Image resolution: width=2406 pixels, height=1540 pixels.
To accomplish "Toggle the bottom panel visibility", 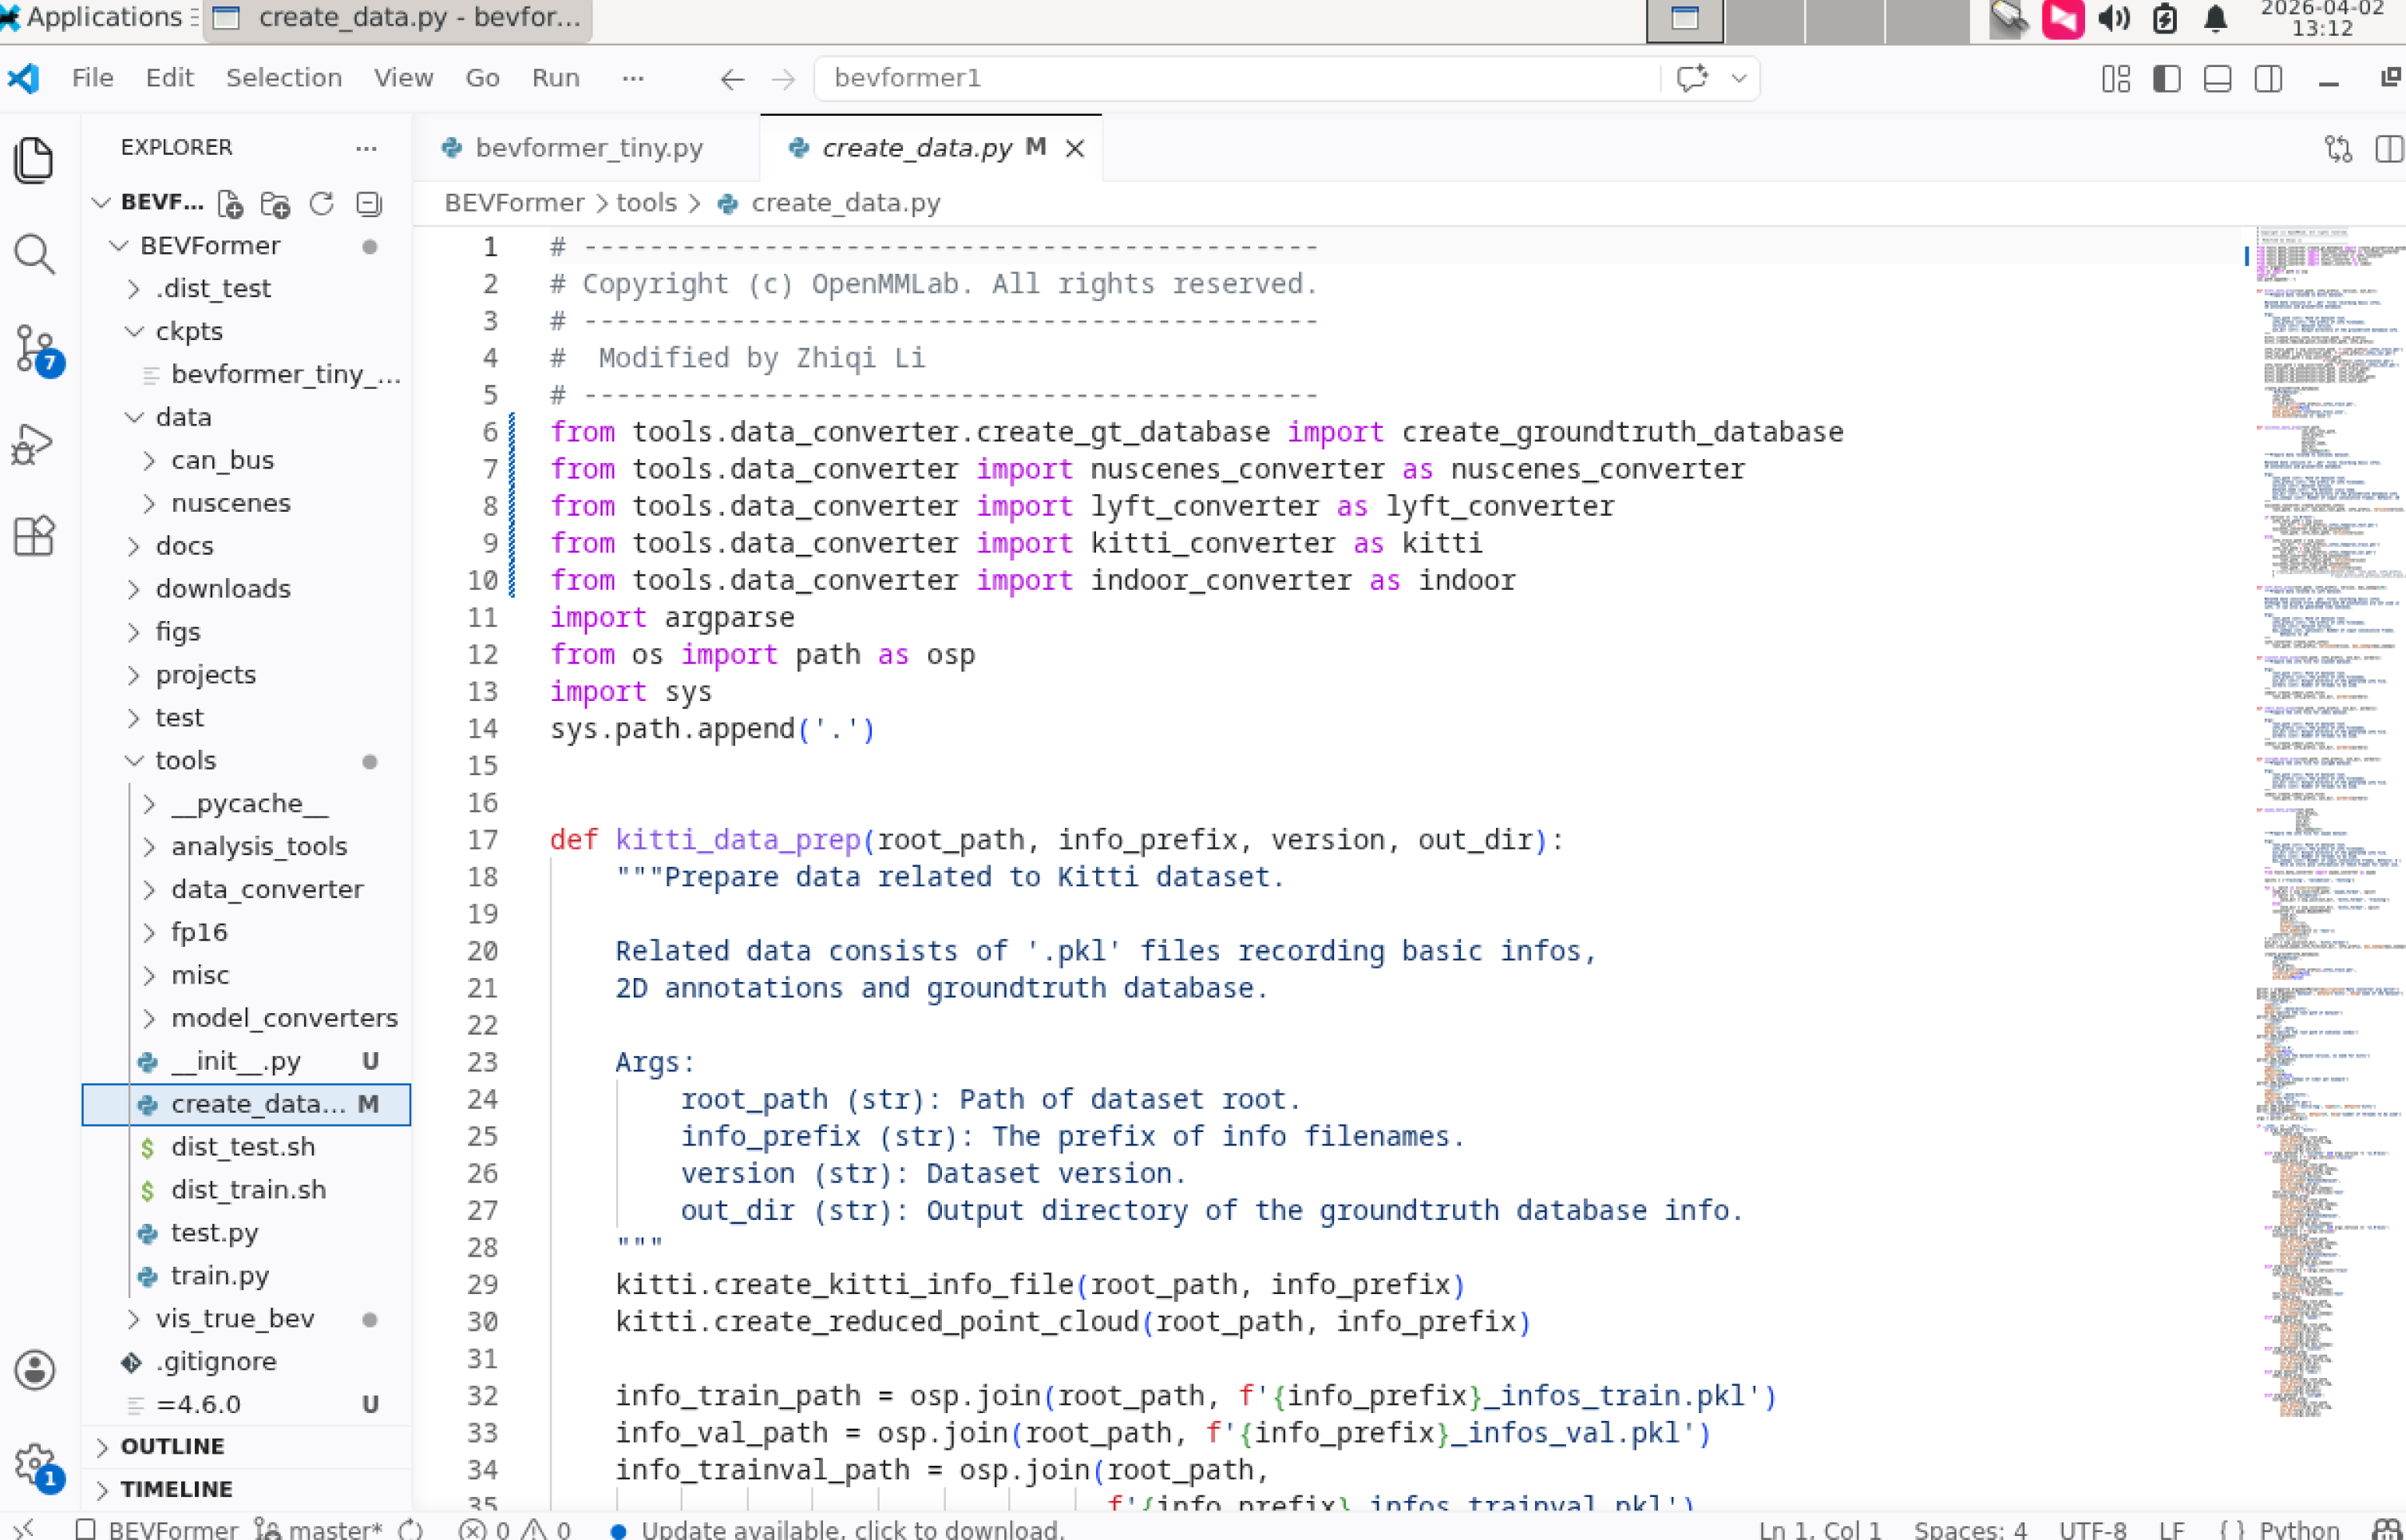I will 2218,79.
